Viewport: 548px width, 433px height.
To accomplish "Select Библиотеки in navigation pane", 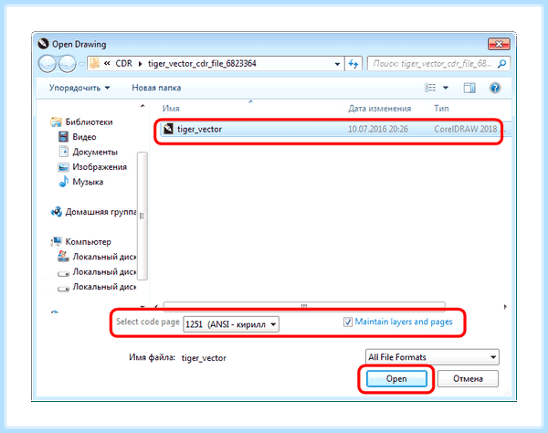I will click(x=90, y=122).
